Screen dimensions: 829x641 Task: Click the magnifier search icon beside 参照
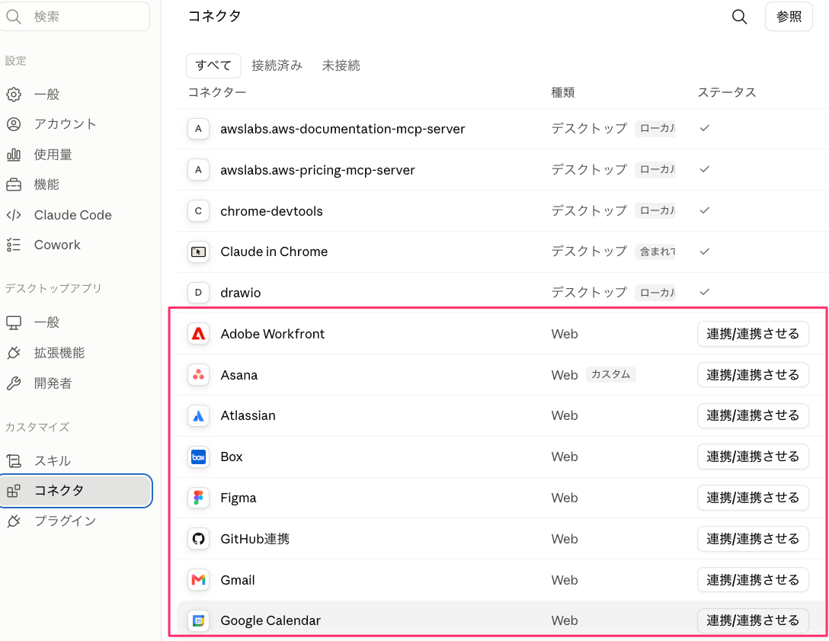click(739, 17)
